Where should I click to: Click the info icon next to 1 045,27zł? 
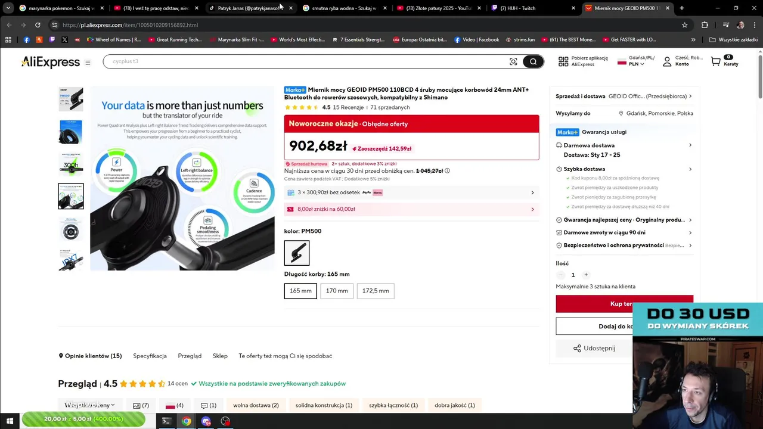(x=447, y=171)
